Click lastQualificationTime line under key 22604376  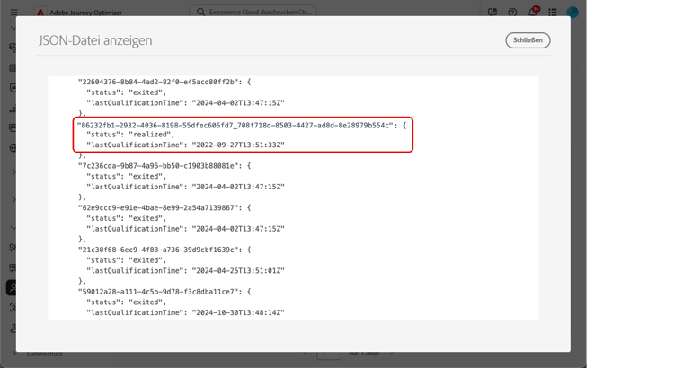click(x=185, y=102)
